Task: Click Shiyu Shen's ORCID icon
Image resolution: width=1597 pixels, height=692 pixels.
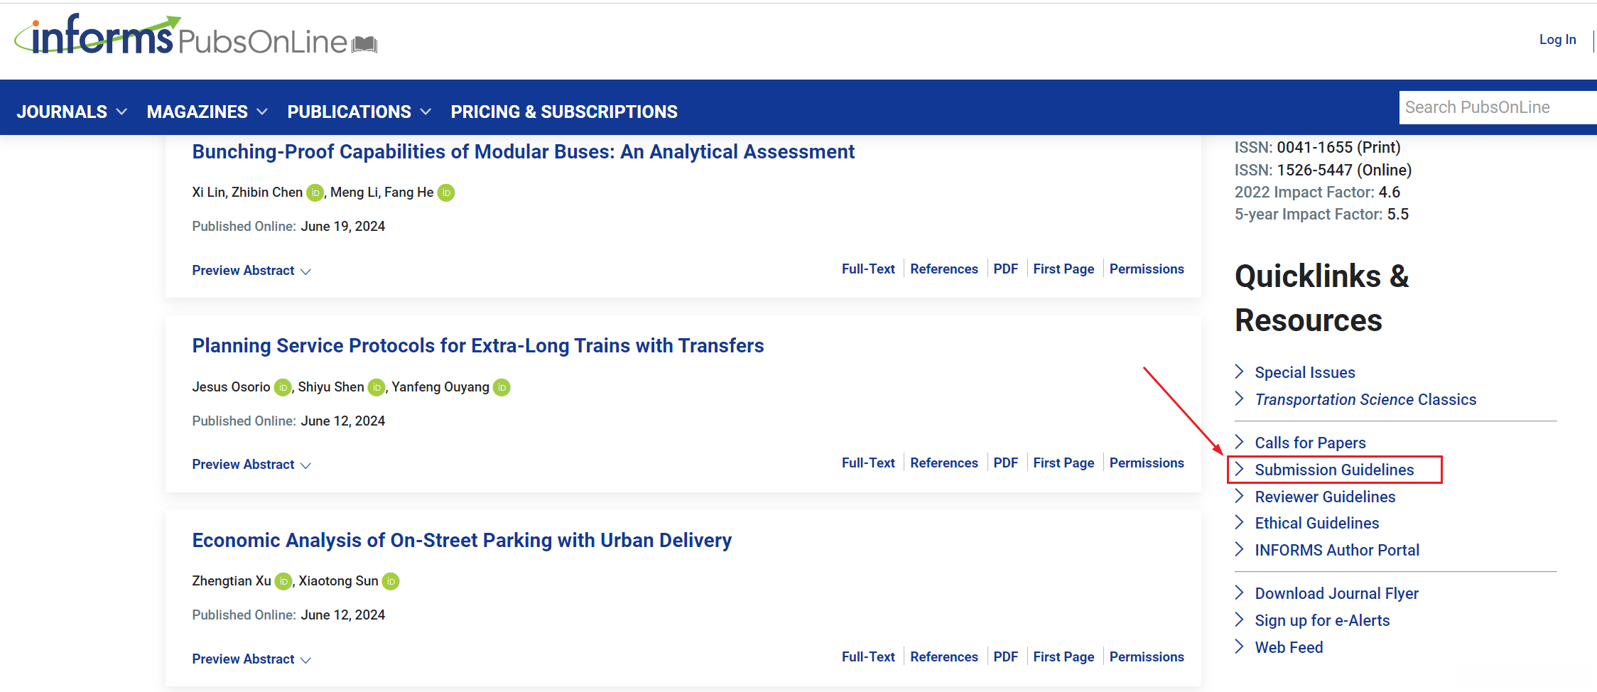Action: tap(377, 387)
